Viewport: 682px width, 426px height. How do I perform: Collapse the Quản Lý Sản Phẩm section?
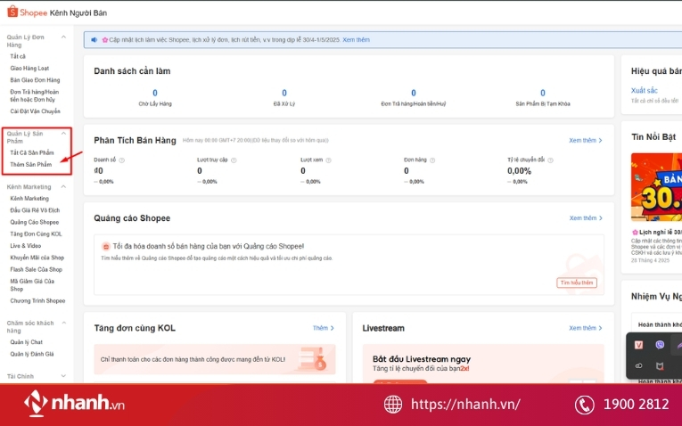pos(63,134)
